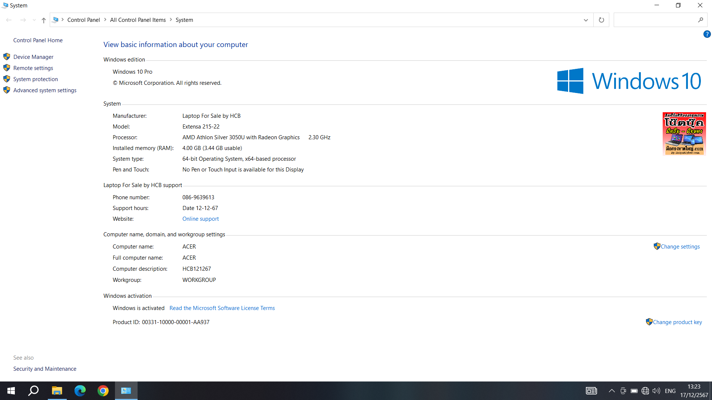Screen dimensions: 712x400
Task: Click computer description HCB121267
Action: [x=197, y=269]
